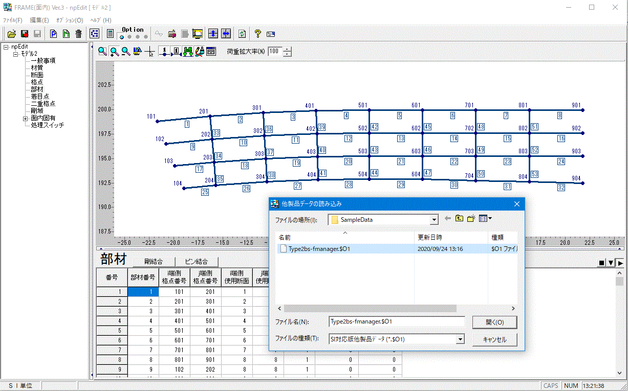Click the frame model grid icon
The height and width of the screenshot is (391, 628).
click(x=94, y=34)
